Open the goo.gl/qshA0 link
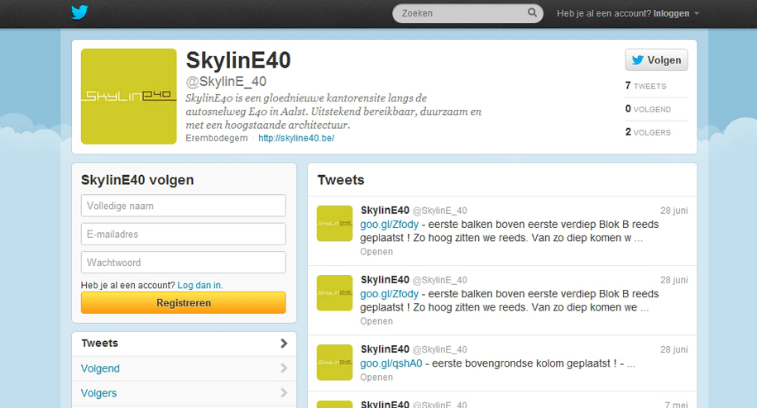This screenshot has height=408, width=757. coord(391,363)
